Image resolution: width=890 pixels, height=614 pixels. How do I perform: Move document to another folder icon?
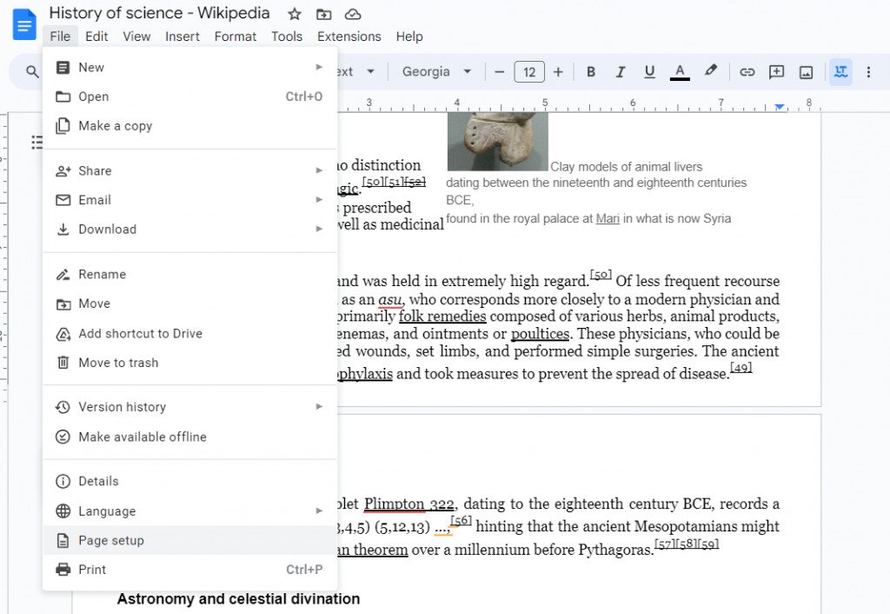[x=322, y=14]
